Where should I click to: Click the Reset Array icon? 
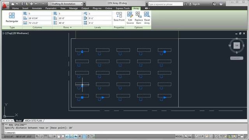click(x=147, y=15)
